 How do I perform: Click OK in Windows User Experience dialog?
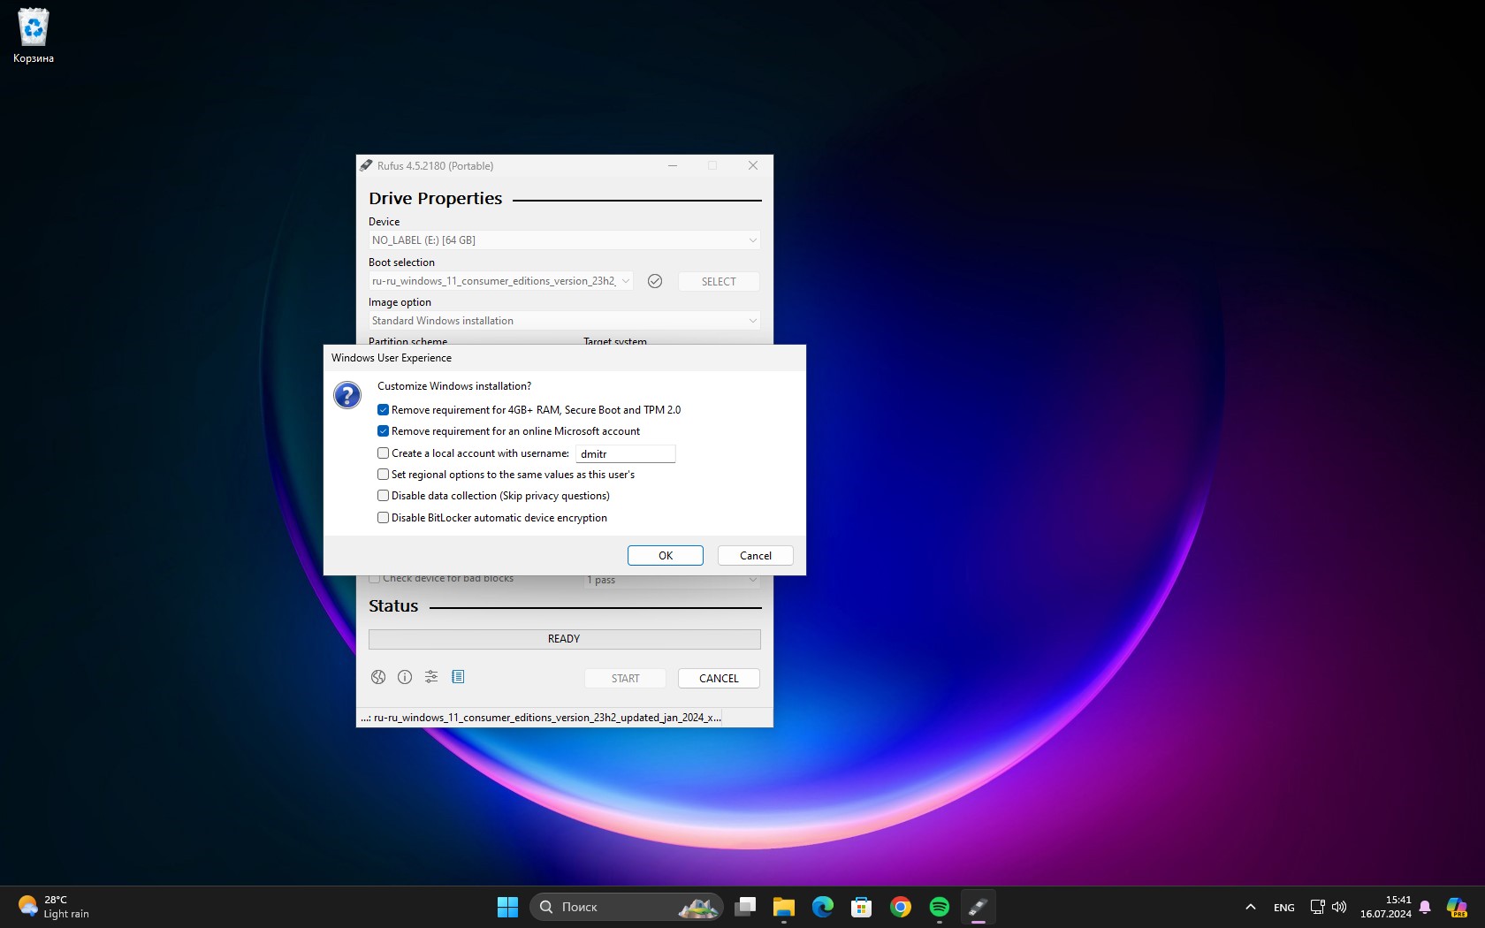[x=666, y=555]
